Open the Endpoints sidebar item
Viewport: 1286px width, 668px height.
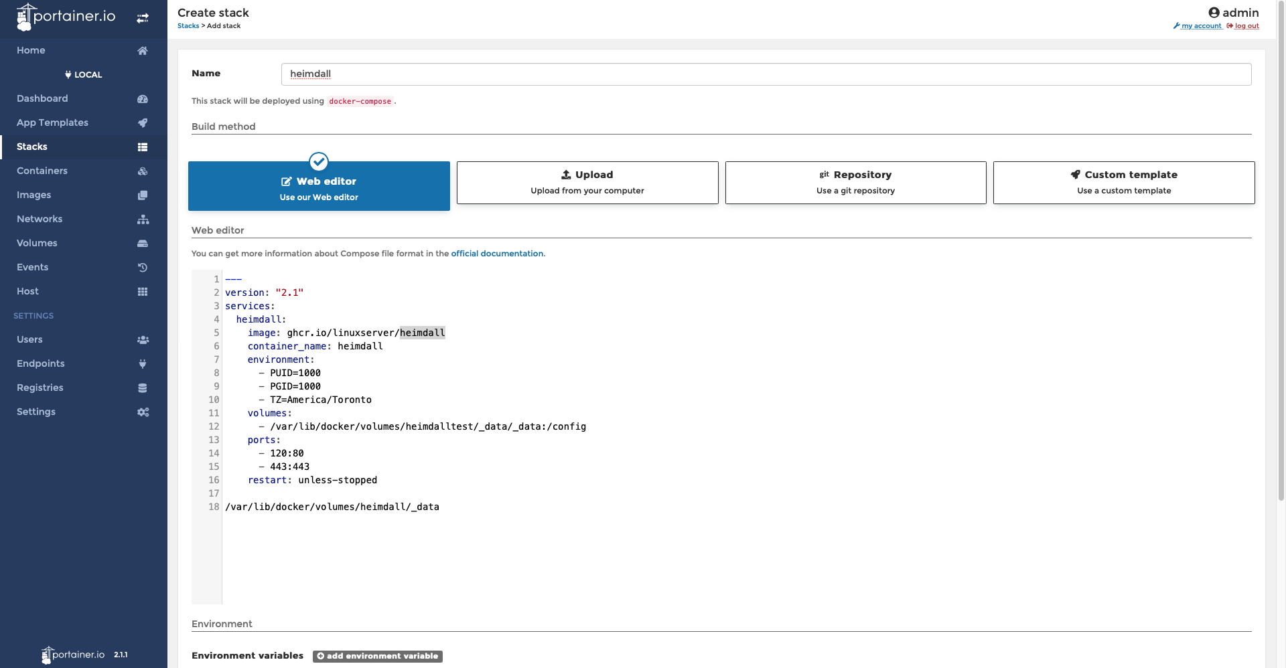84,364
